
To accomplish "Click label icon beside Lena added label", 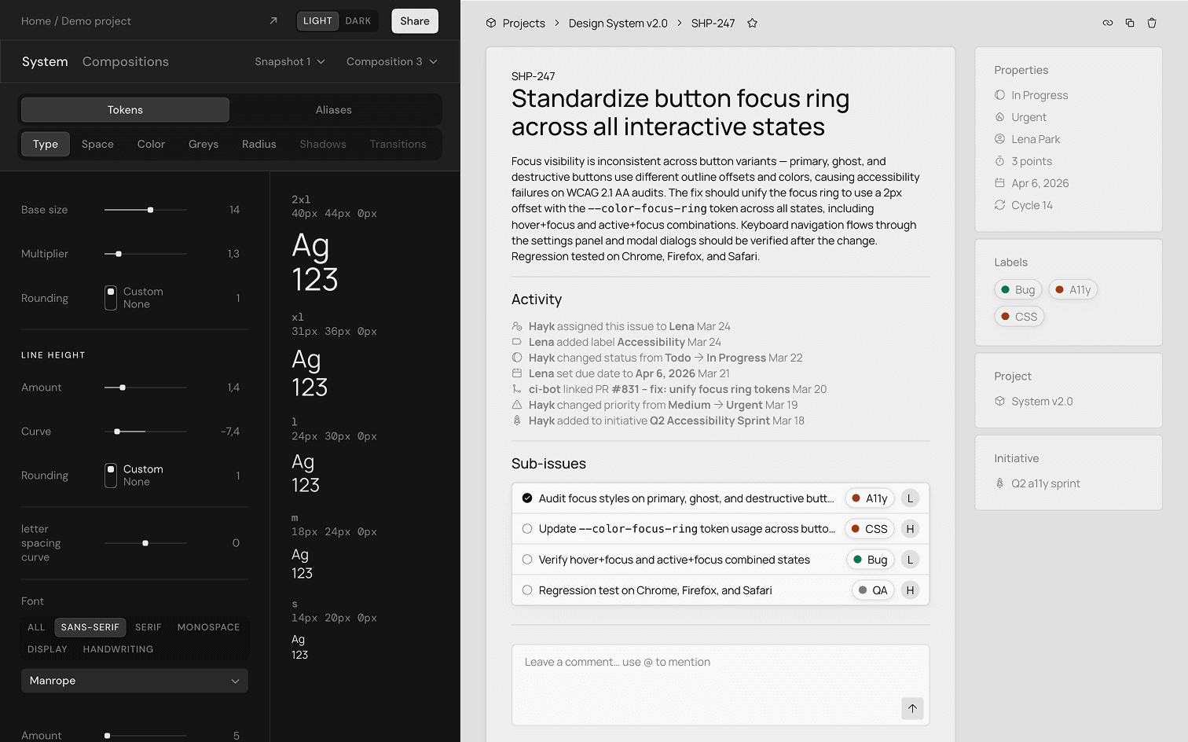I will pos(517,342).
